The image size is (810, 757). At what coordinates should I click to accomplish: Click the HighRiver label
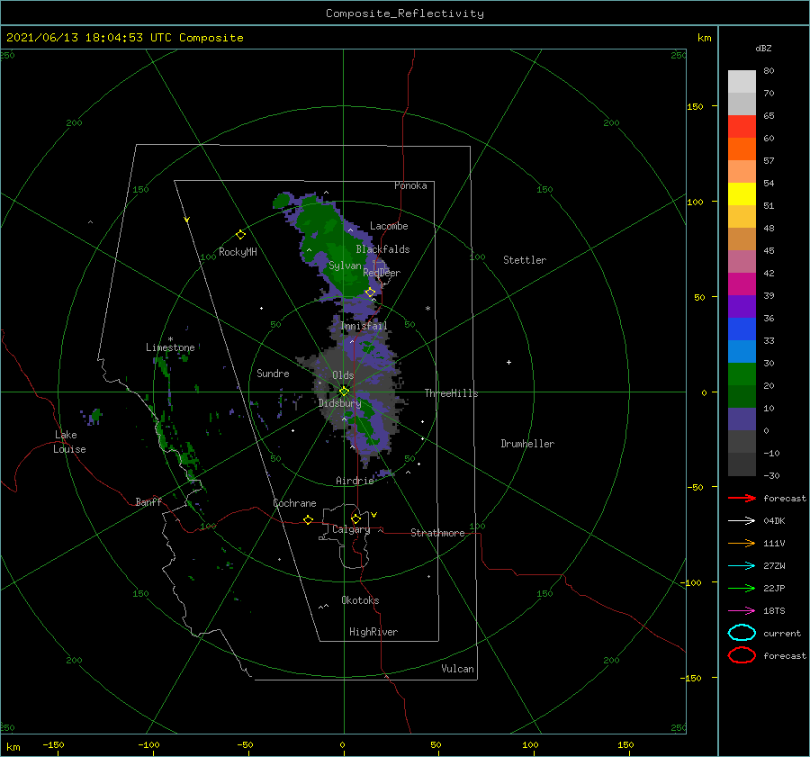click(x=373, y=632)
